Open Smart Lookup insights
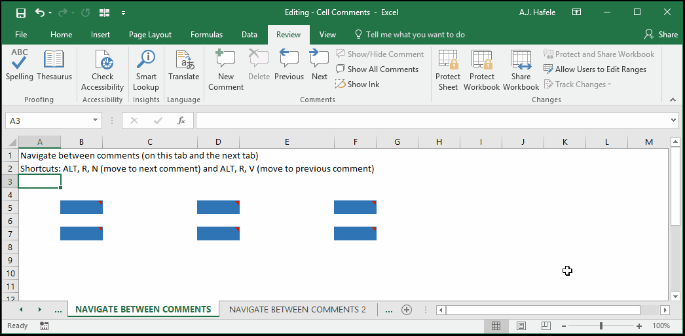 (146, 70)
